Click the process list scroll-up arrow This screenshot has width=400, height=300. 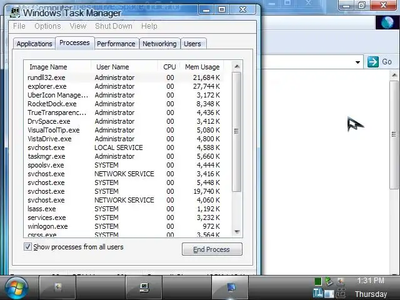[237, 67]
